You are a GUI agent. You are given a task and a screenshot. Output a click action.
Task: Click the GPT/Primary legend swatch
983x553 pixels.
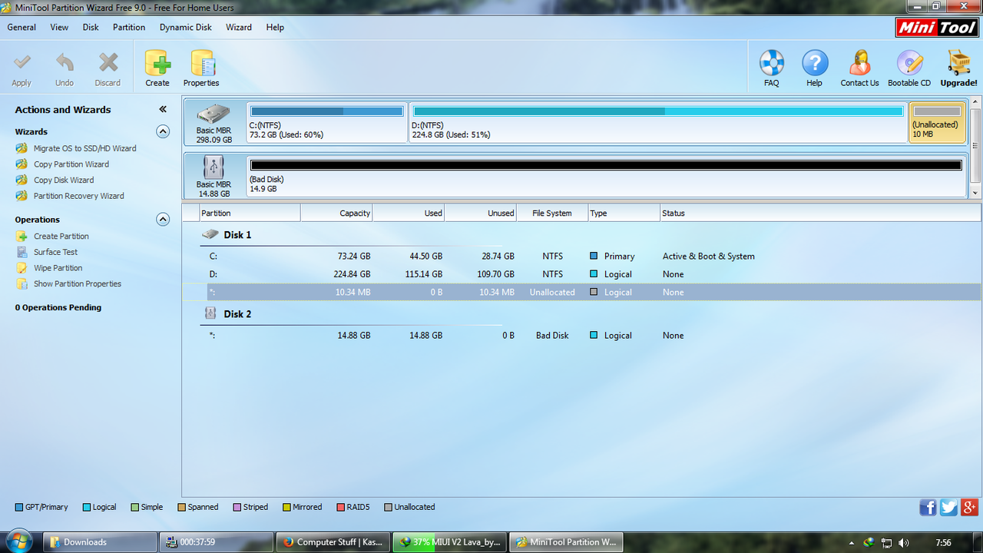(x=19, y=507)
